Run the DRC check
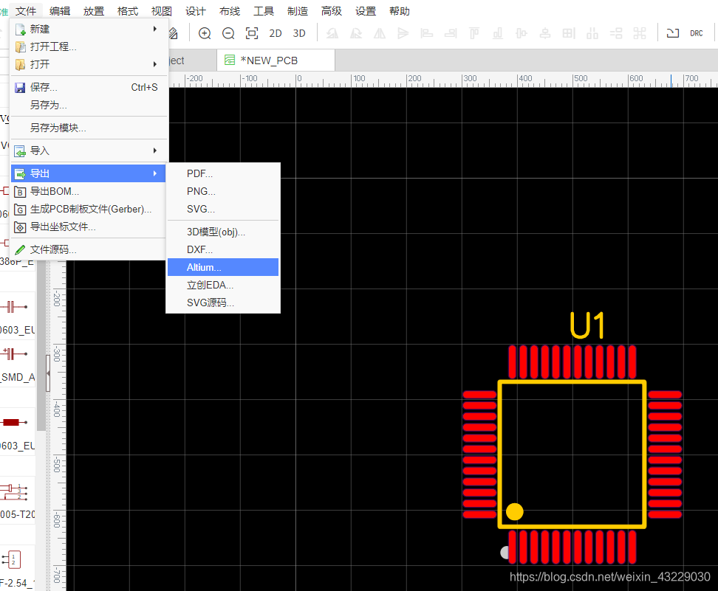The width and height of the screenshot is (718, 591). [697, 33]
